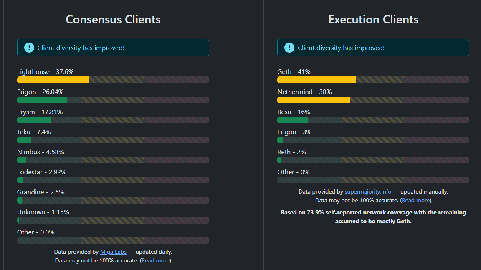Click the Consensus Clients heading
481x270 pixels.
click(113, 20)
